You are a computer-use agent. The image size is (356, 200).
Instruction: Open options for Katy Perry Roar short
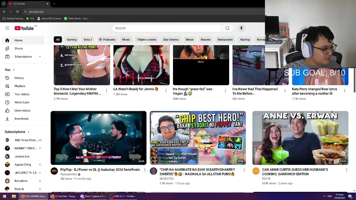(345, 91)
